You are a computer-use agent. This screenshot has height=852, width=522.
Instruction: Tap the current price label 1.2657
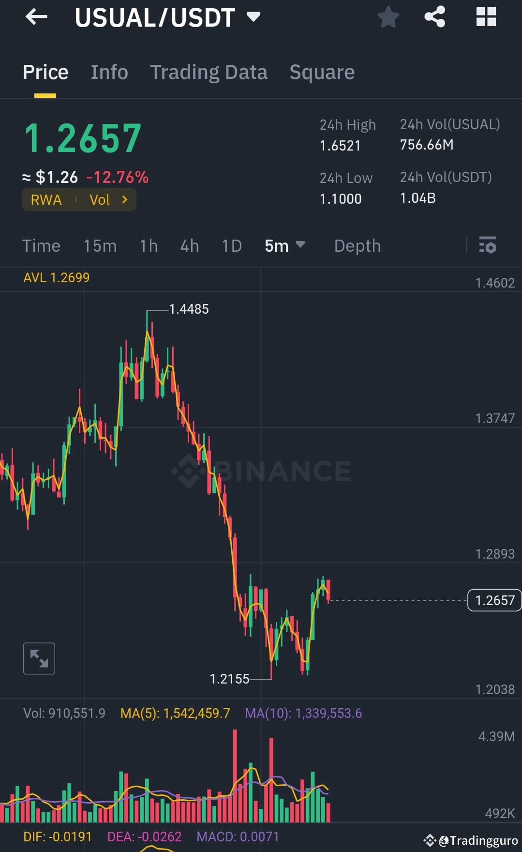point(494,600)
